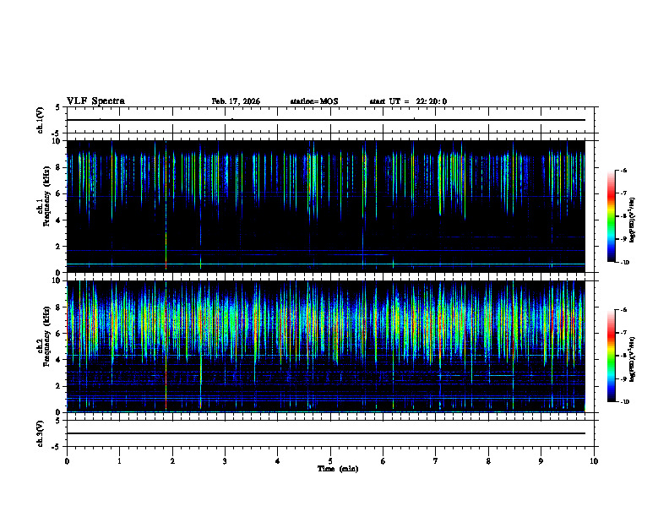This screenshot has height=517, width=669.
Task: Select the "start UT = 22:20:0" text
Action: tap(408, 101)
